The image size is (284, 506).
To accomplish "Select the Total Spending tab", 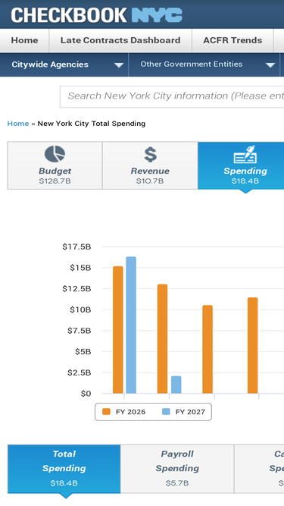I will 64,469.
